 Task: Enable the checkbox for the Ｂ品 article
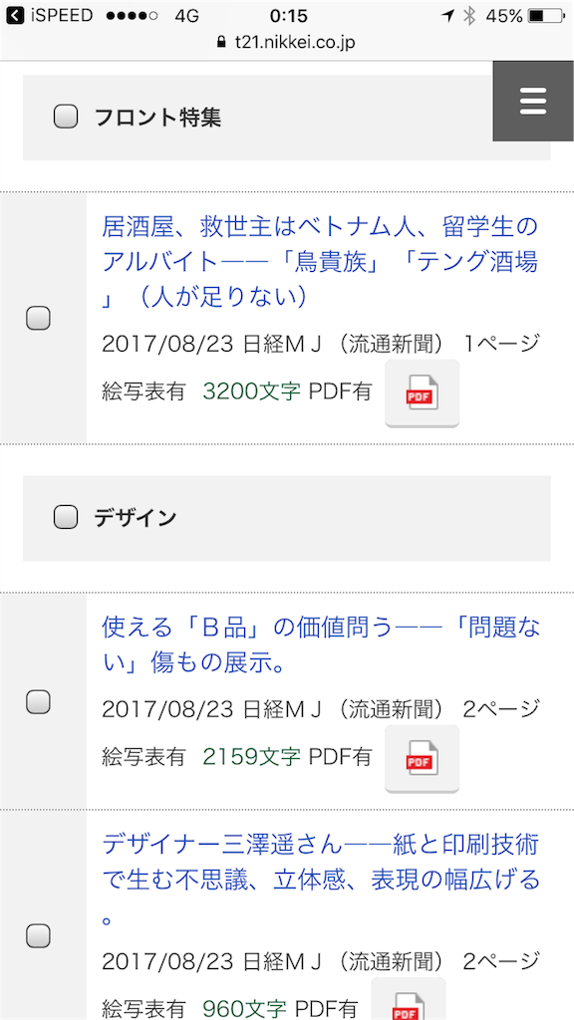point(38,702)
